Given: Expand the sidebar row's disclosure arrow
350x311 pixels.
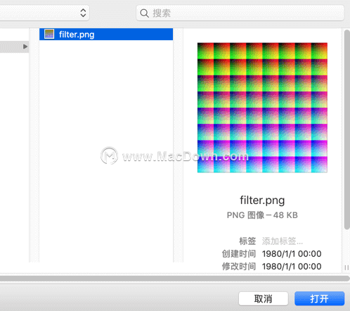Looking at the screenshot, I should click(x=25, y=46).
